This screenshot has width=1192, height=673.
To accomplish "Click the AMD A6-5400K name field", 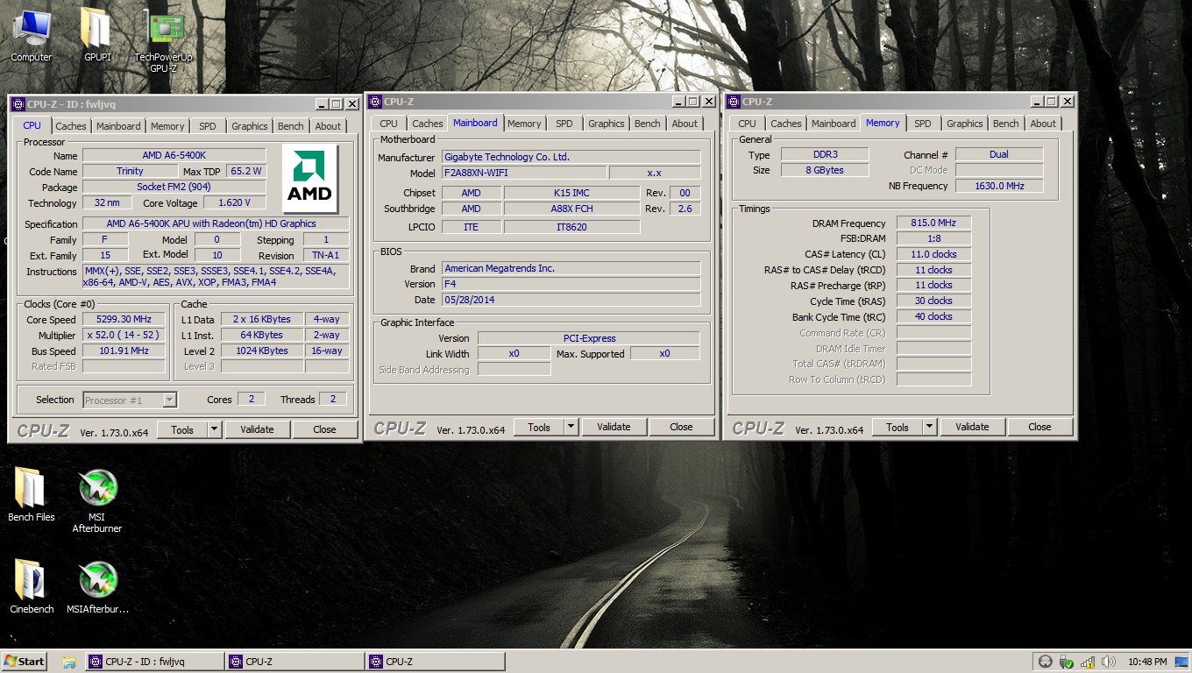I will 174,155.
